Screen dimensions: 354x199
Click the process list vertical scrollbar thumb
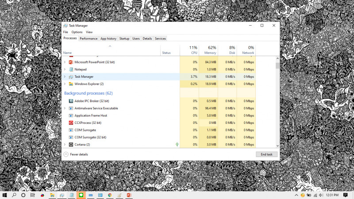tap(277, 65)
